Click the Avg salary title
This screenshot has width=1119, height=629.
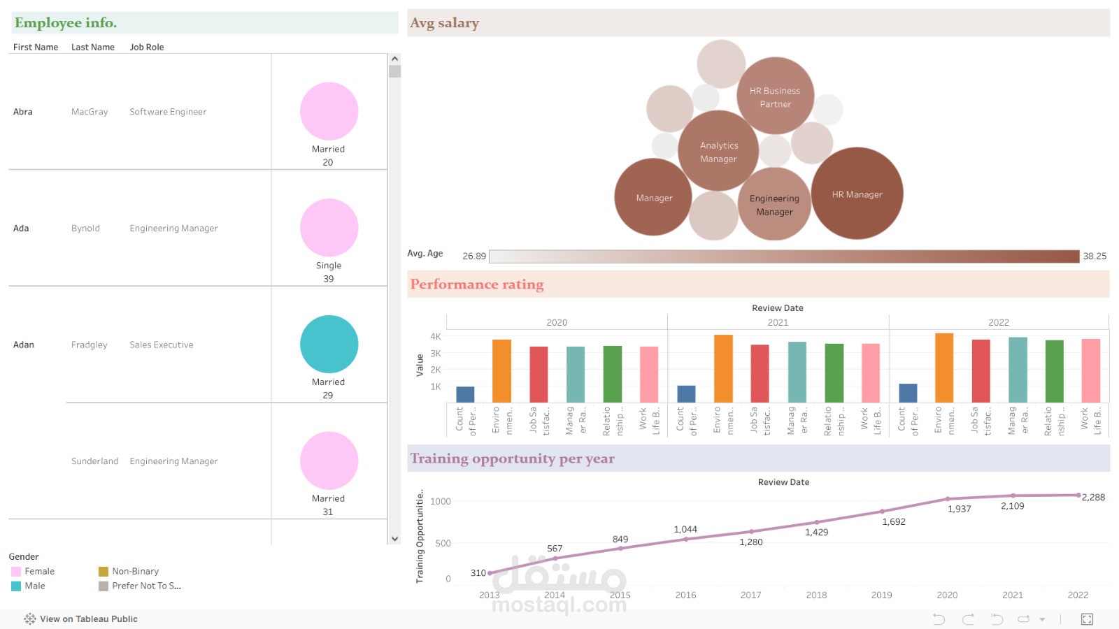(x=445, y=22)
